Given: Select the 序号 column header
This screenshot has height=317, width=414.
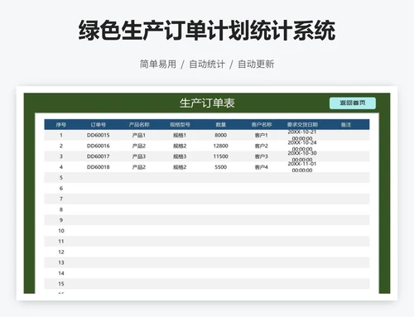Looking at the screenshot, I should [x=61, y=125].
